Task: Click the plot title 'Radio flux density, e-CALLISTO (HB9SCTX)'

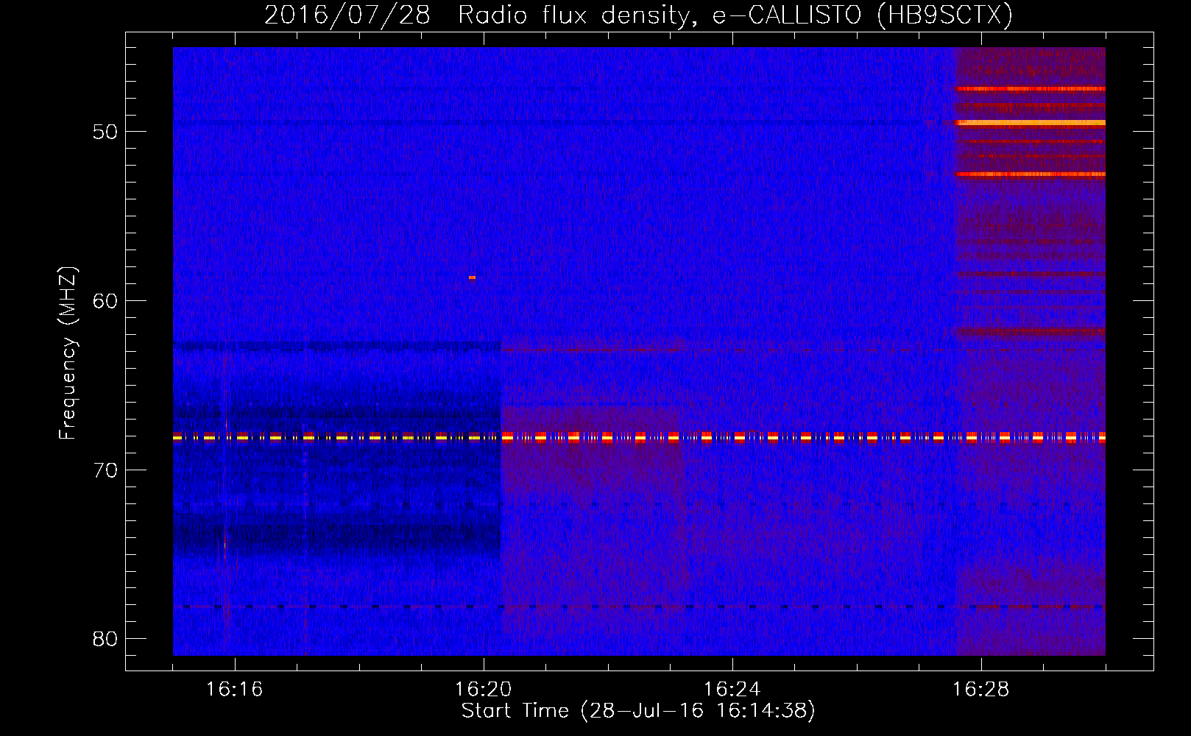Action: 735,15
